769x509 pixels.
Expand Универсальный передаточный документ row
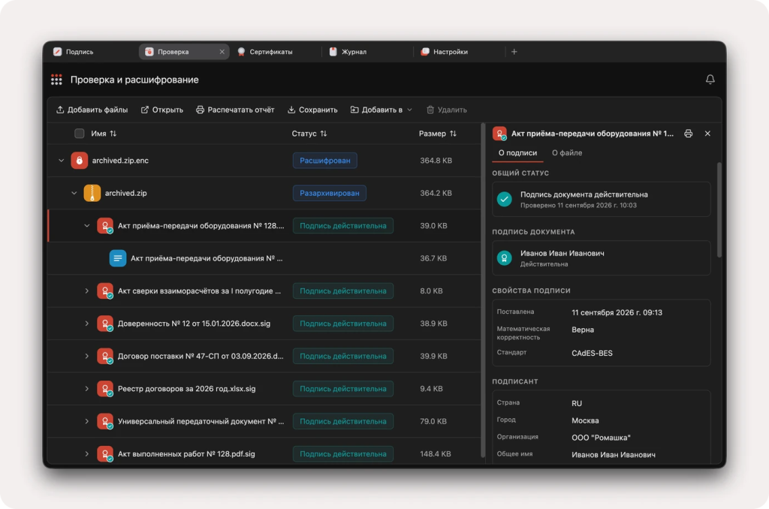click(x=87, y=421)
